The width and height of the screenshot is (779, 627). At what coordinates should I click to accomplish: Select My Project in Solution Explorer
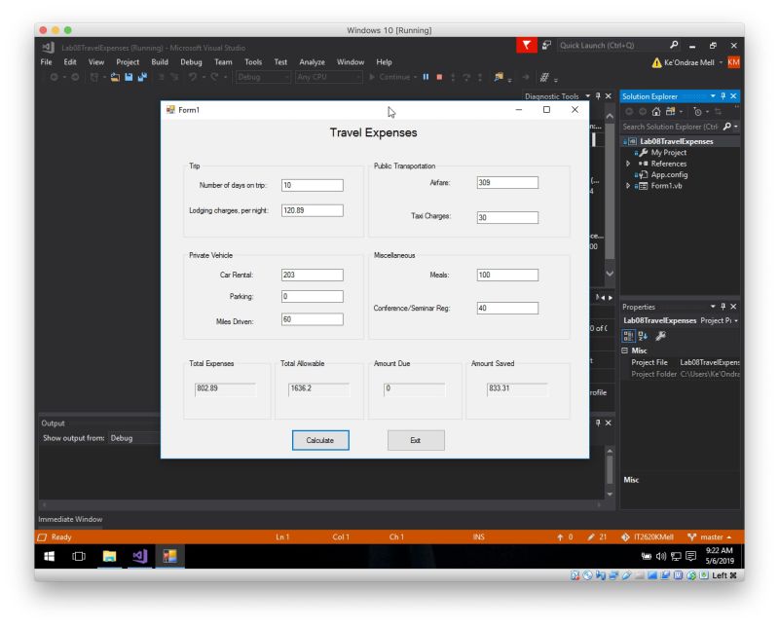[669, 153]
